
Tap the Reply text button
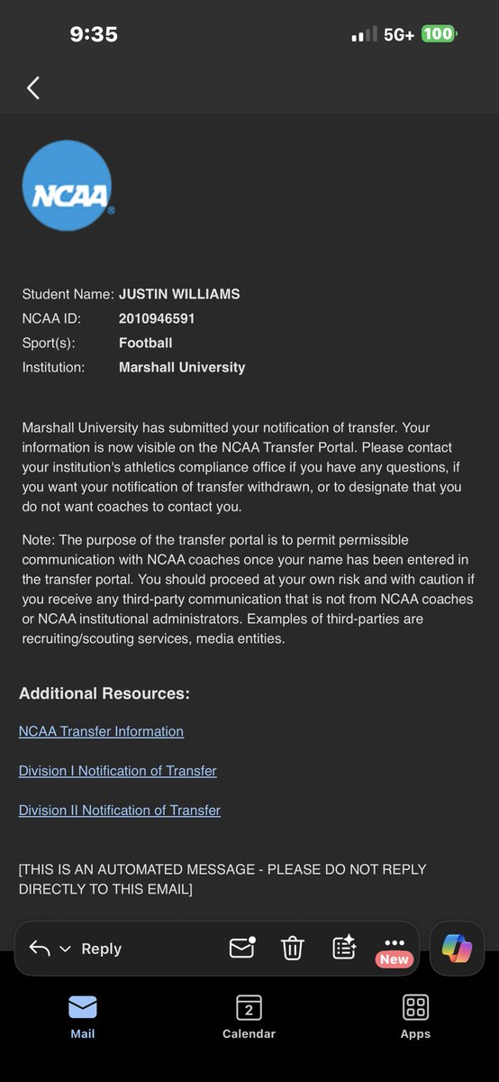[x=101, y=949]
